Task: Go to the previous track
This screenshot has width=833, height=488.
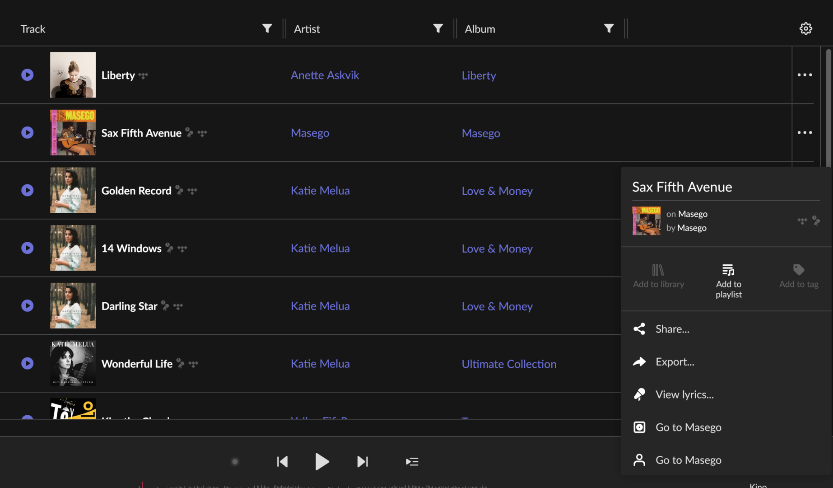Action: pyautogui.click(x=282, y=461)
